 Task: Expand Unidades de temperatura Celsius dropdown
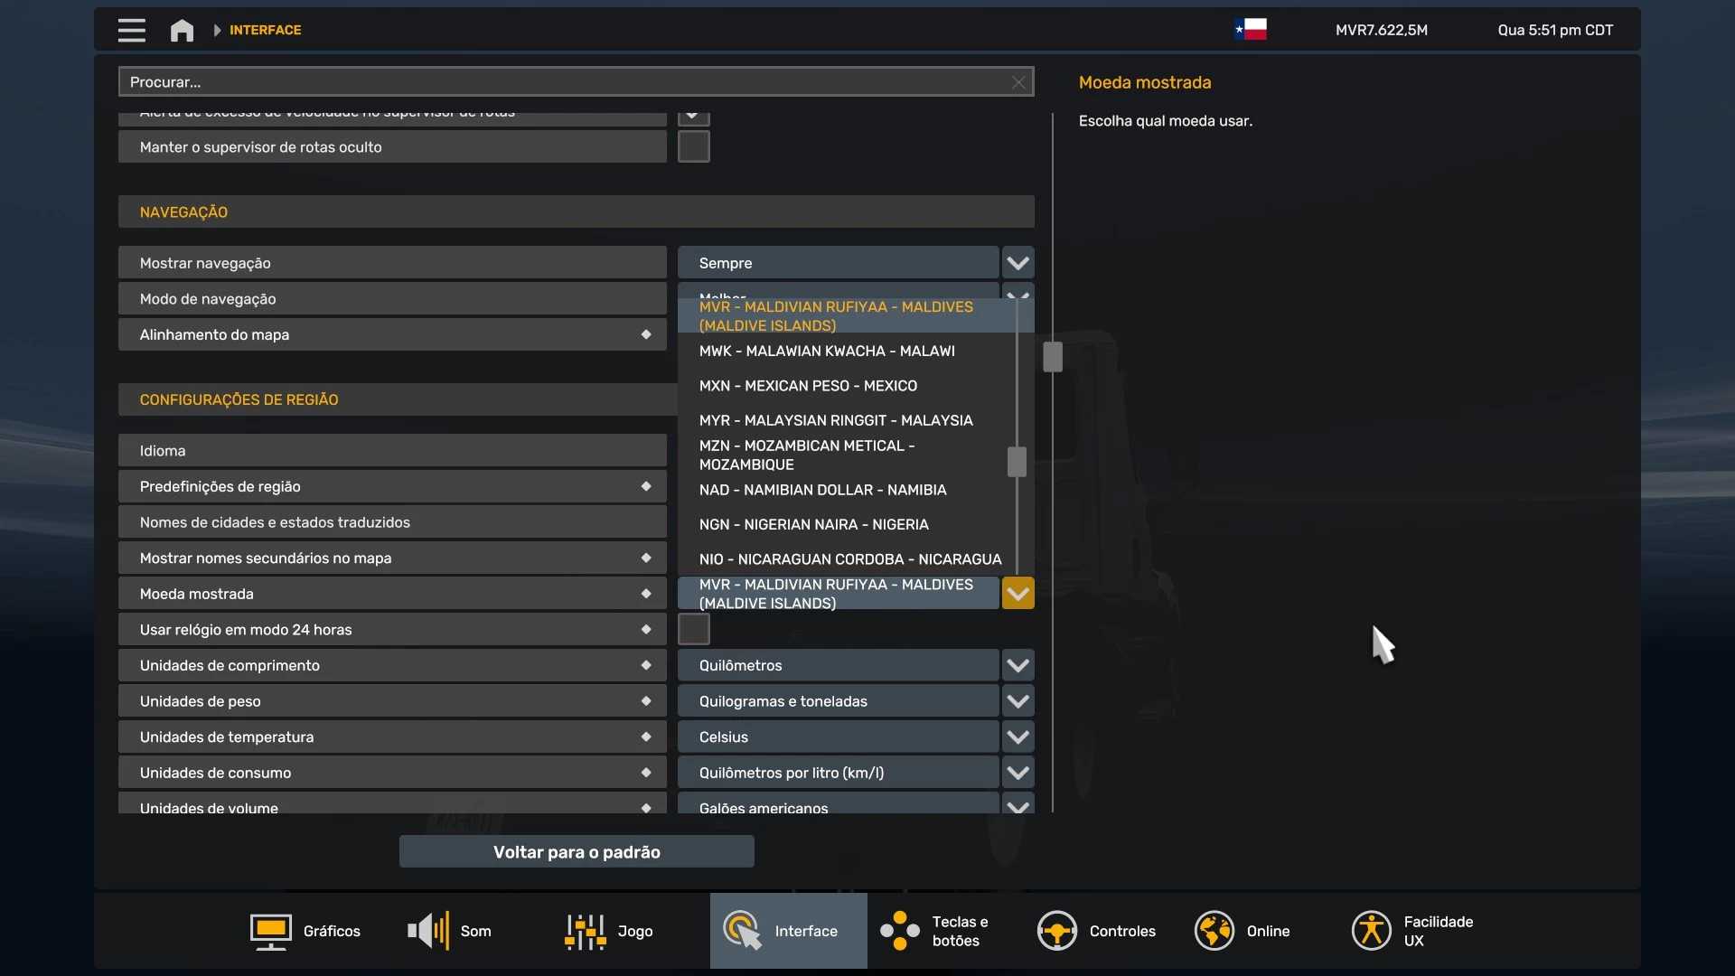click(1018, 737)
